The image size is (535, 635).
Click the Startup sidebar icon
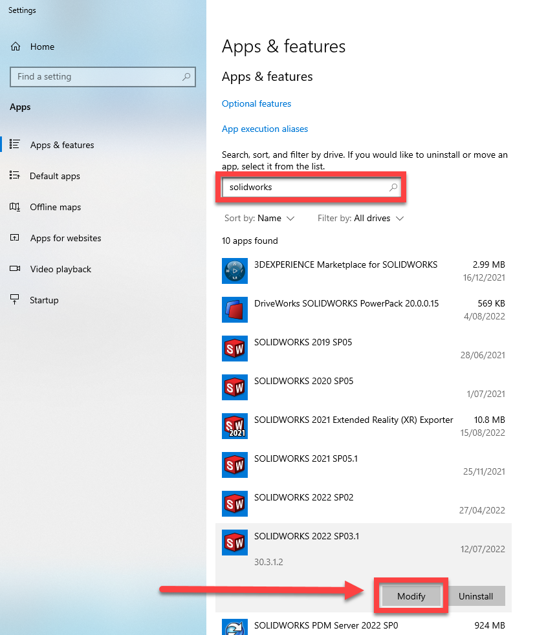[15, 299]
